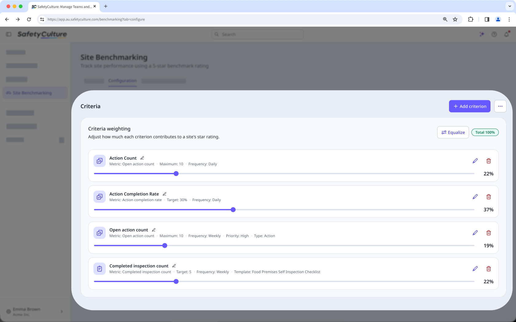Add a new criterion
Viewport: 516px width, 322px height.
pos(469,106)
